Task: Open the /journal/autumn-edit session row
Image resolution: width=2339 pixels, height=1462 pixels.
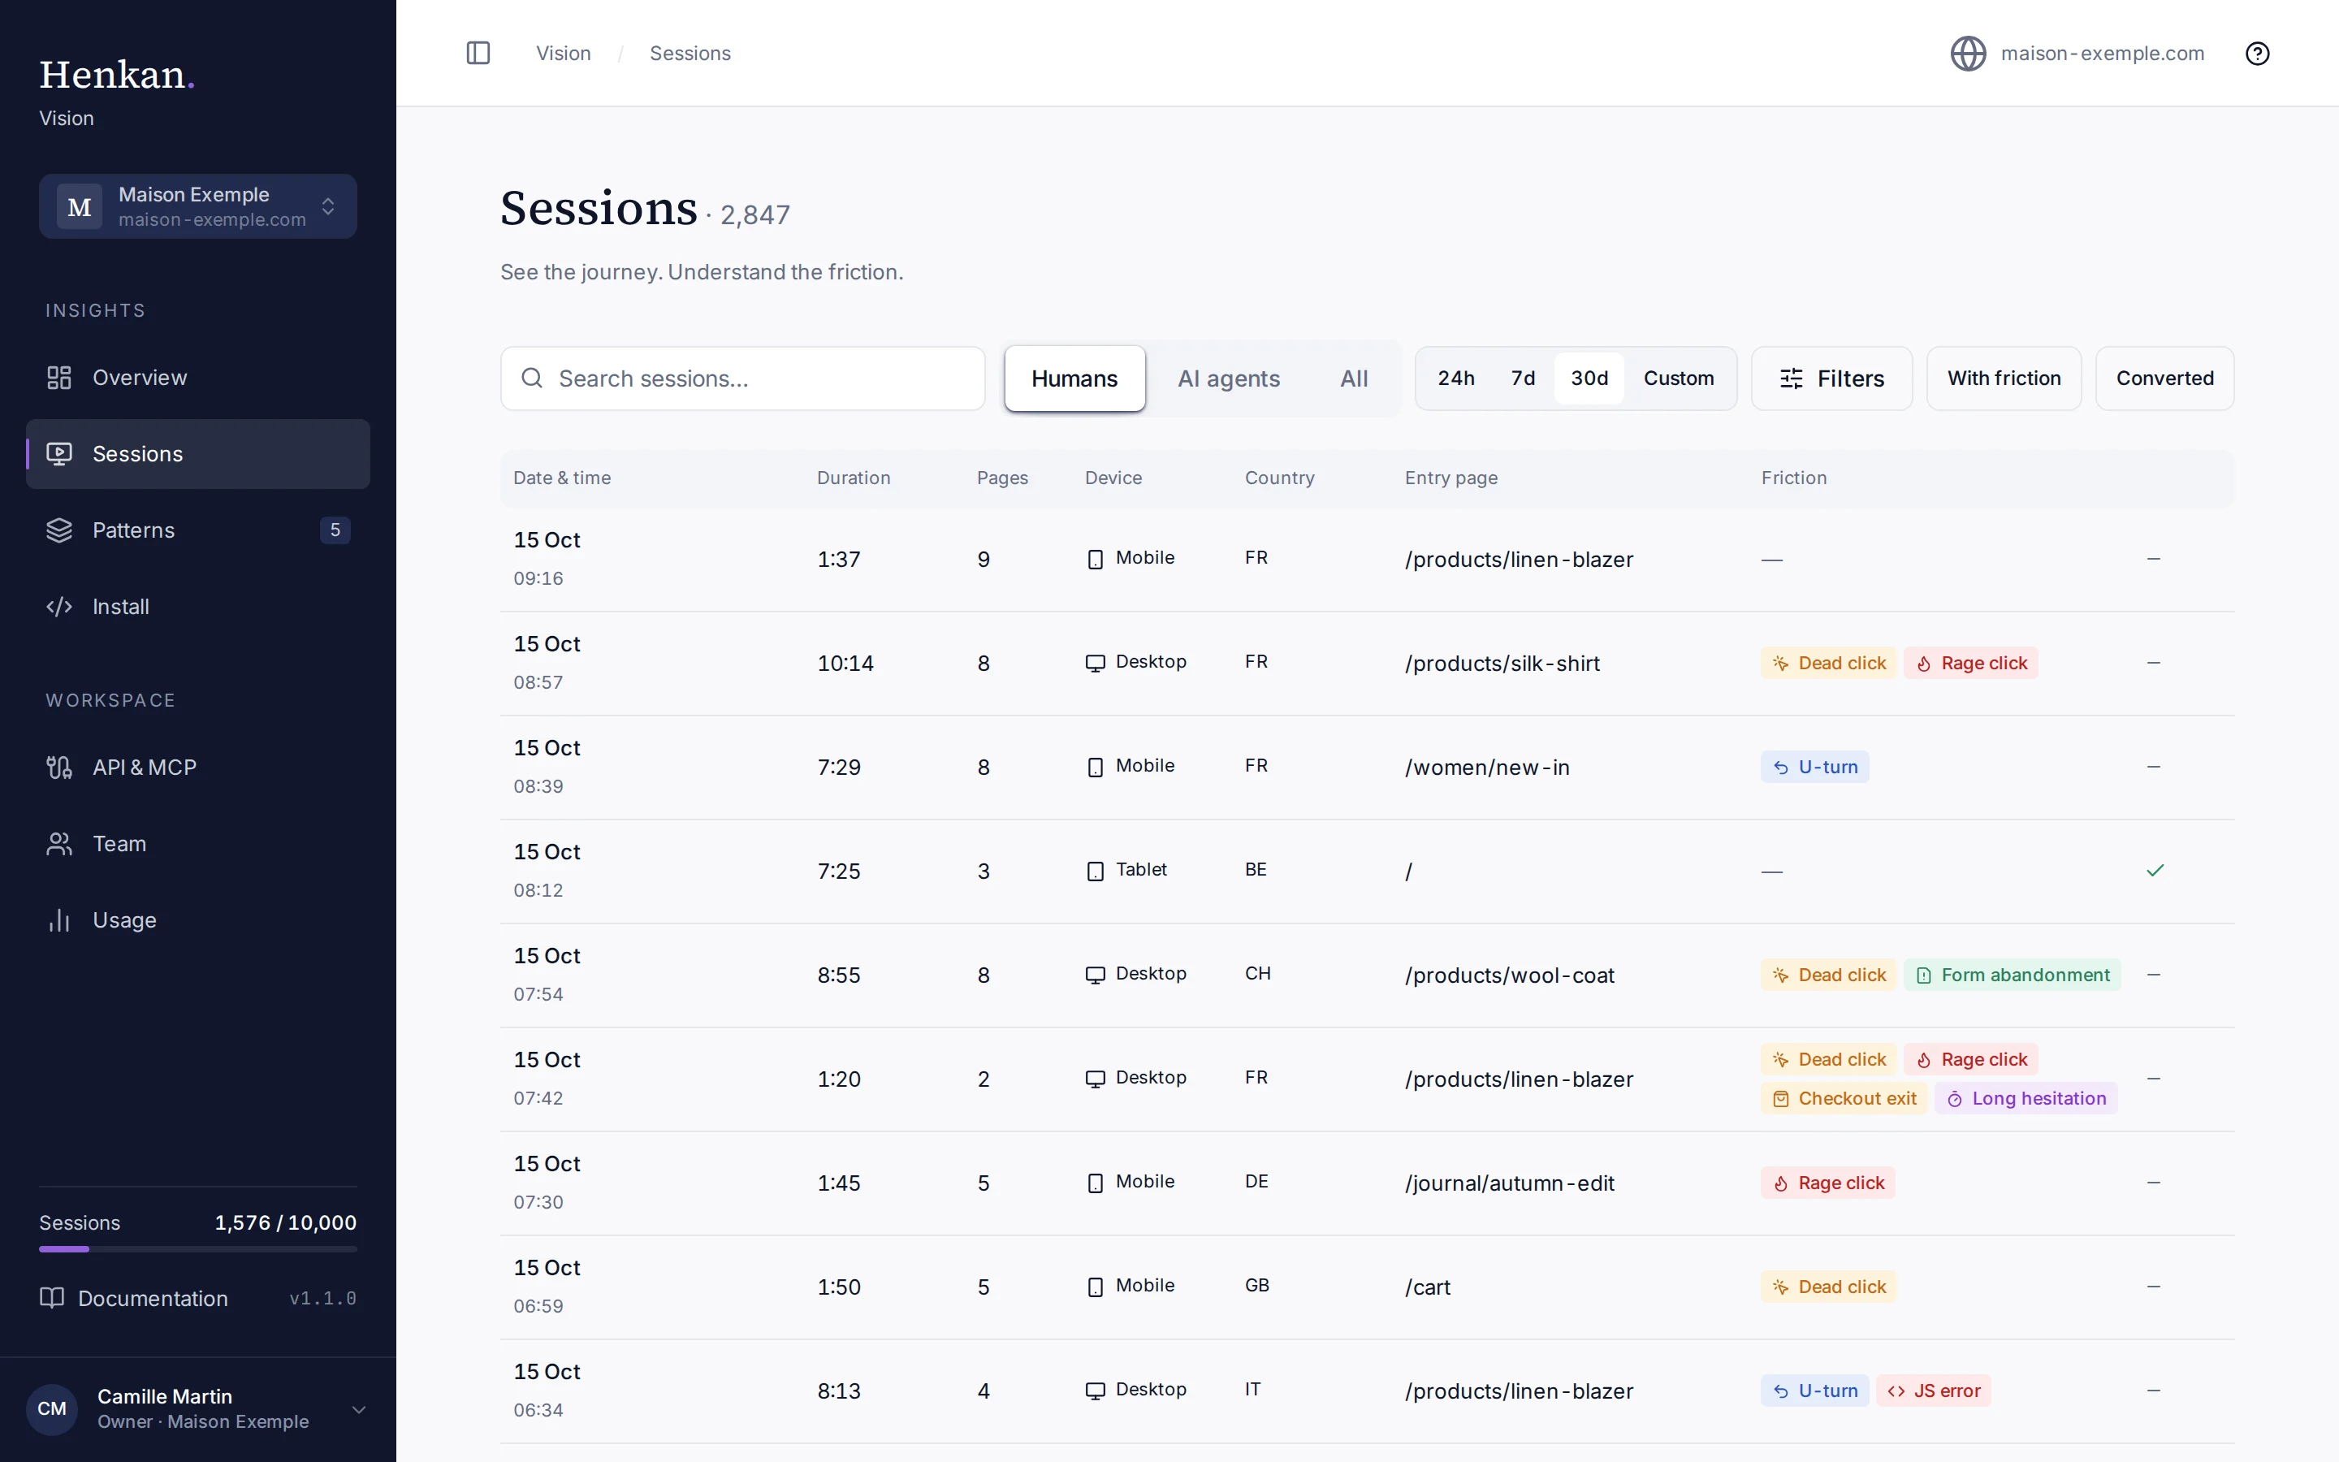Action: [1367, 1183]
